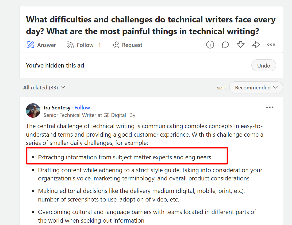This screenshot has height=225, width=292.
Task: Downvote the question using the down arrow icon
Action: (x=241, y=45)
